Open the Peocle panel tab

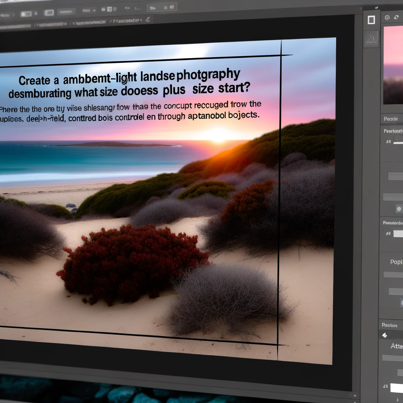pos(391,119)
